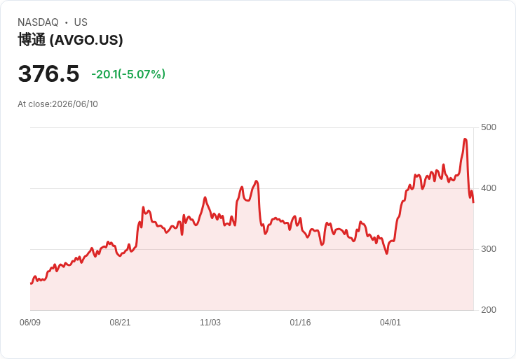Click the chart's lowest dip before the 04/01 label
Image resolution: width=516 pixels, height=359 pixels.
pyautogui.click(x=387, y=253)
